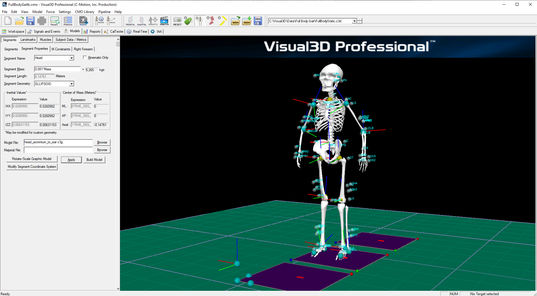Switch to Frontal view

click(130, 21)
